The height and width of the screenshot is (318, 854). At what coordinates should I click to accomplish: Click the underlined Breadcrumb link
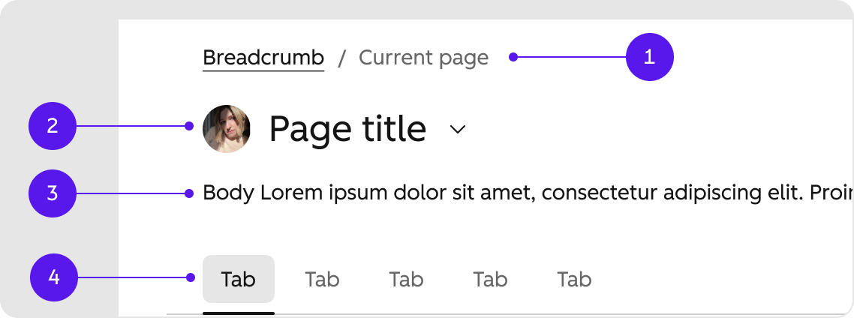tap(263, 58)
